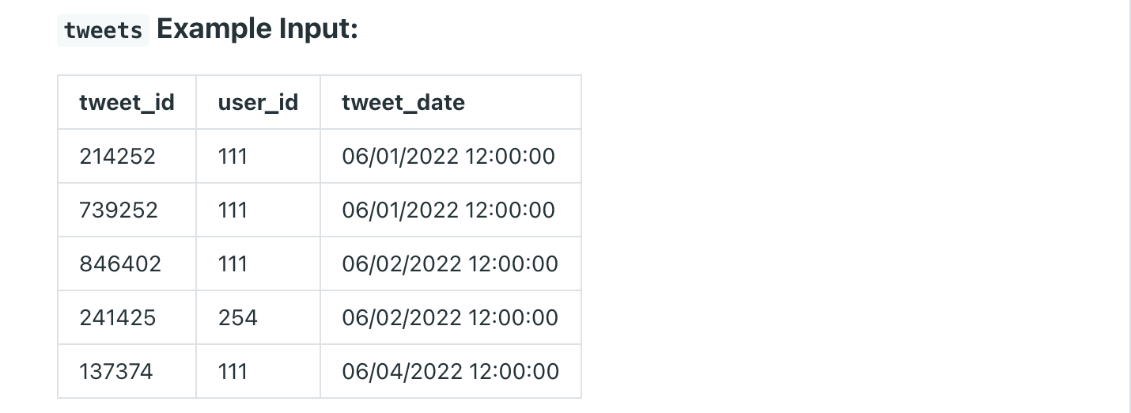This screenshot has width=1131, height=413.
Task: Click tweet ID cell 214252
Action: click(x=118, y=156)
